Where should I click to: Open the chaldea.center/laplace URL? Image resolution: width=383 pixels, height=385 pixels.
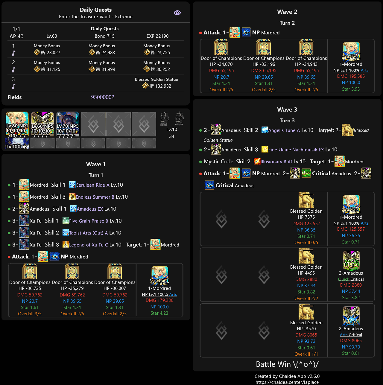[287, 382]
